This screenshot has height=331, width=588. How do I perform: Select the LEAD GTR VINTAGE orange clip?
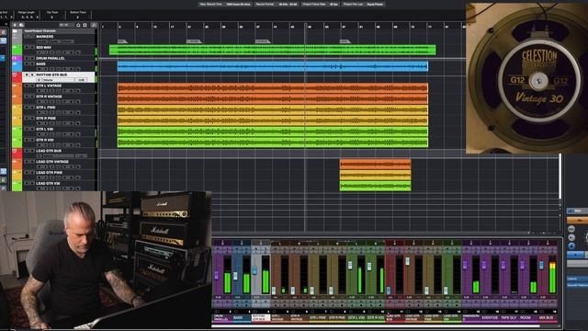pos(376,165)
